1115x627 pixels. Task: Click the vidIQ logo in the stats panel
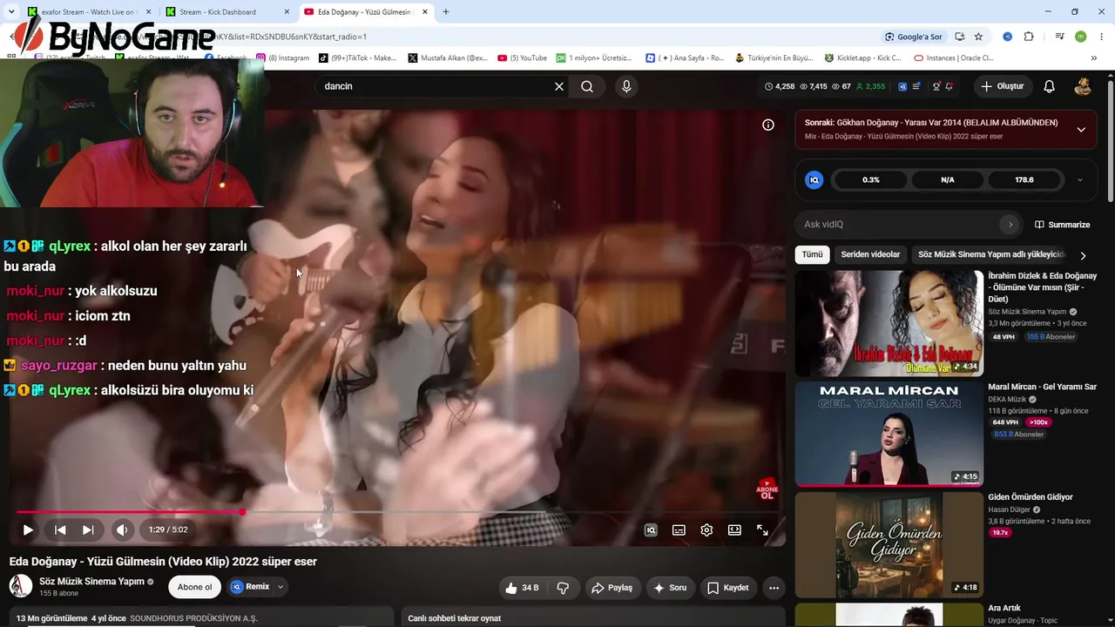(x=814, y=180)
